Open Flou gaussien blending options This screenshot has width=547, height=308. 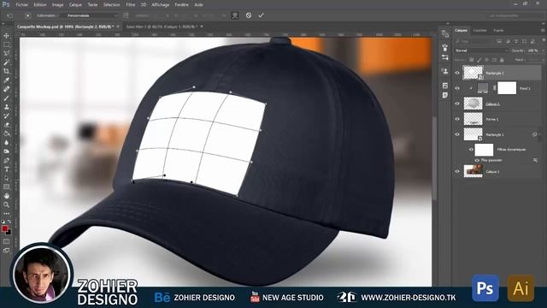click(x=535, y=160)
